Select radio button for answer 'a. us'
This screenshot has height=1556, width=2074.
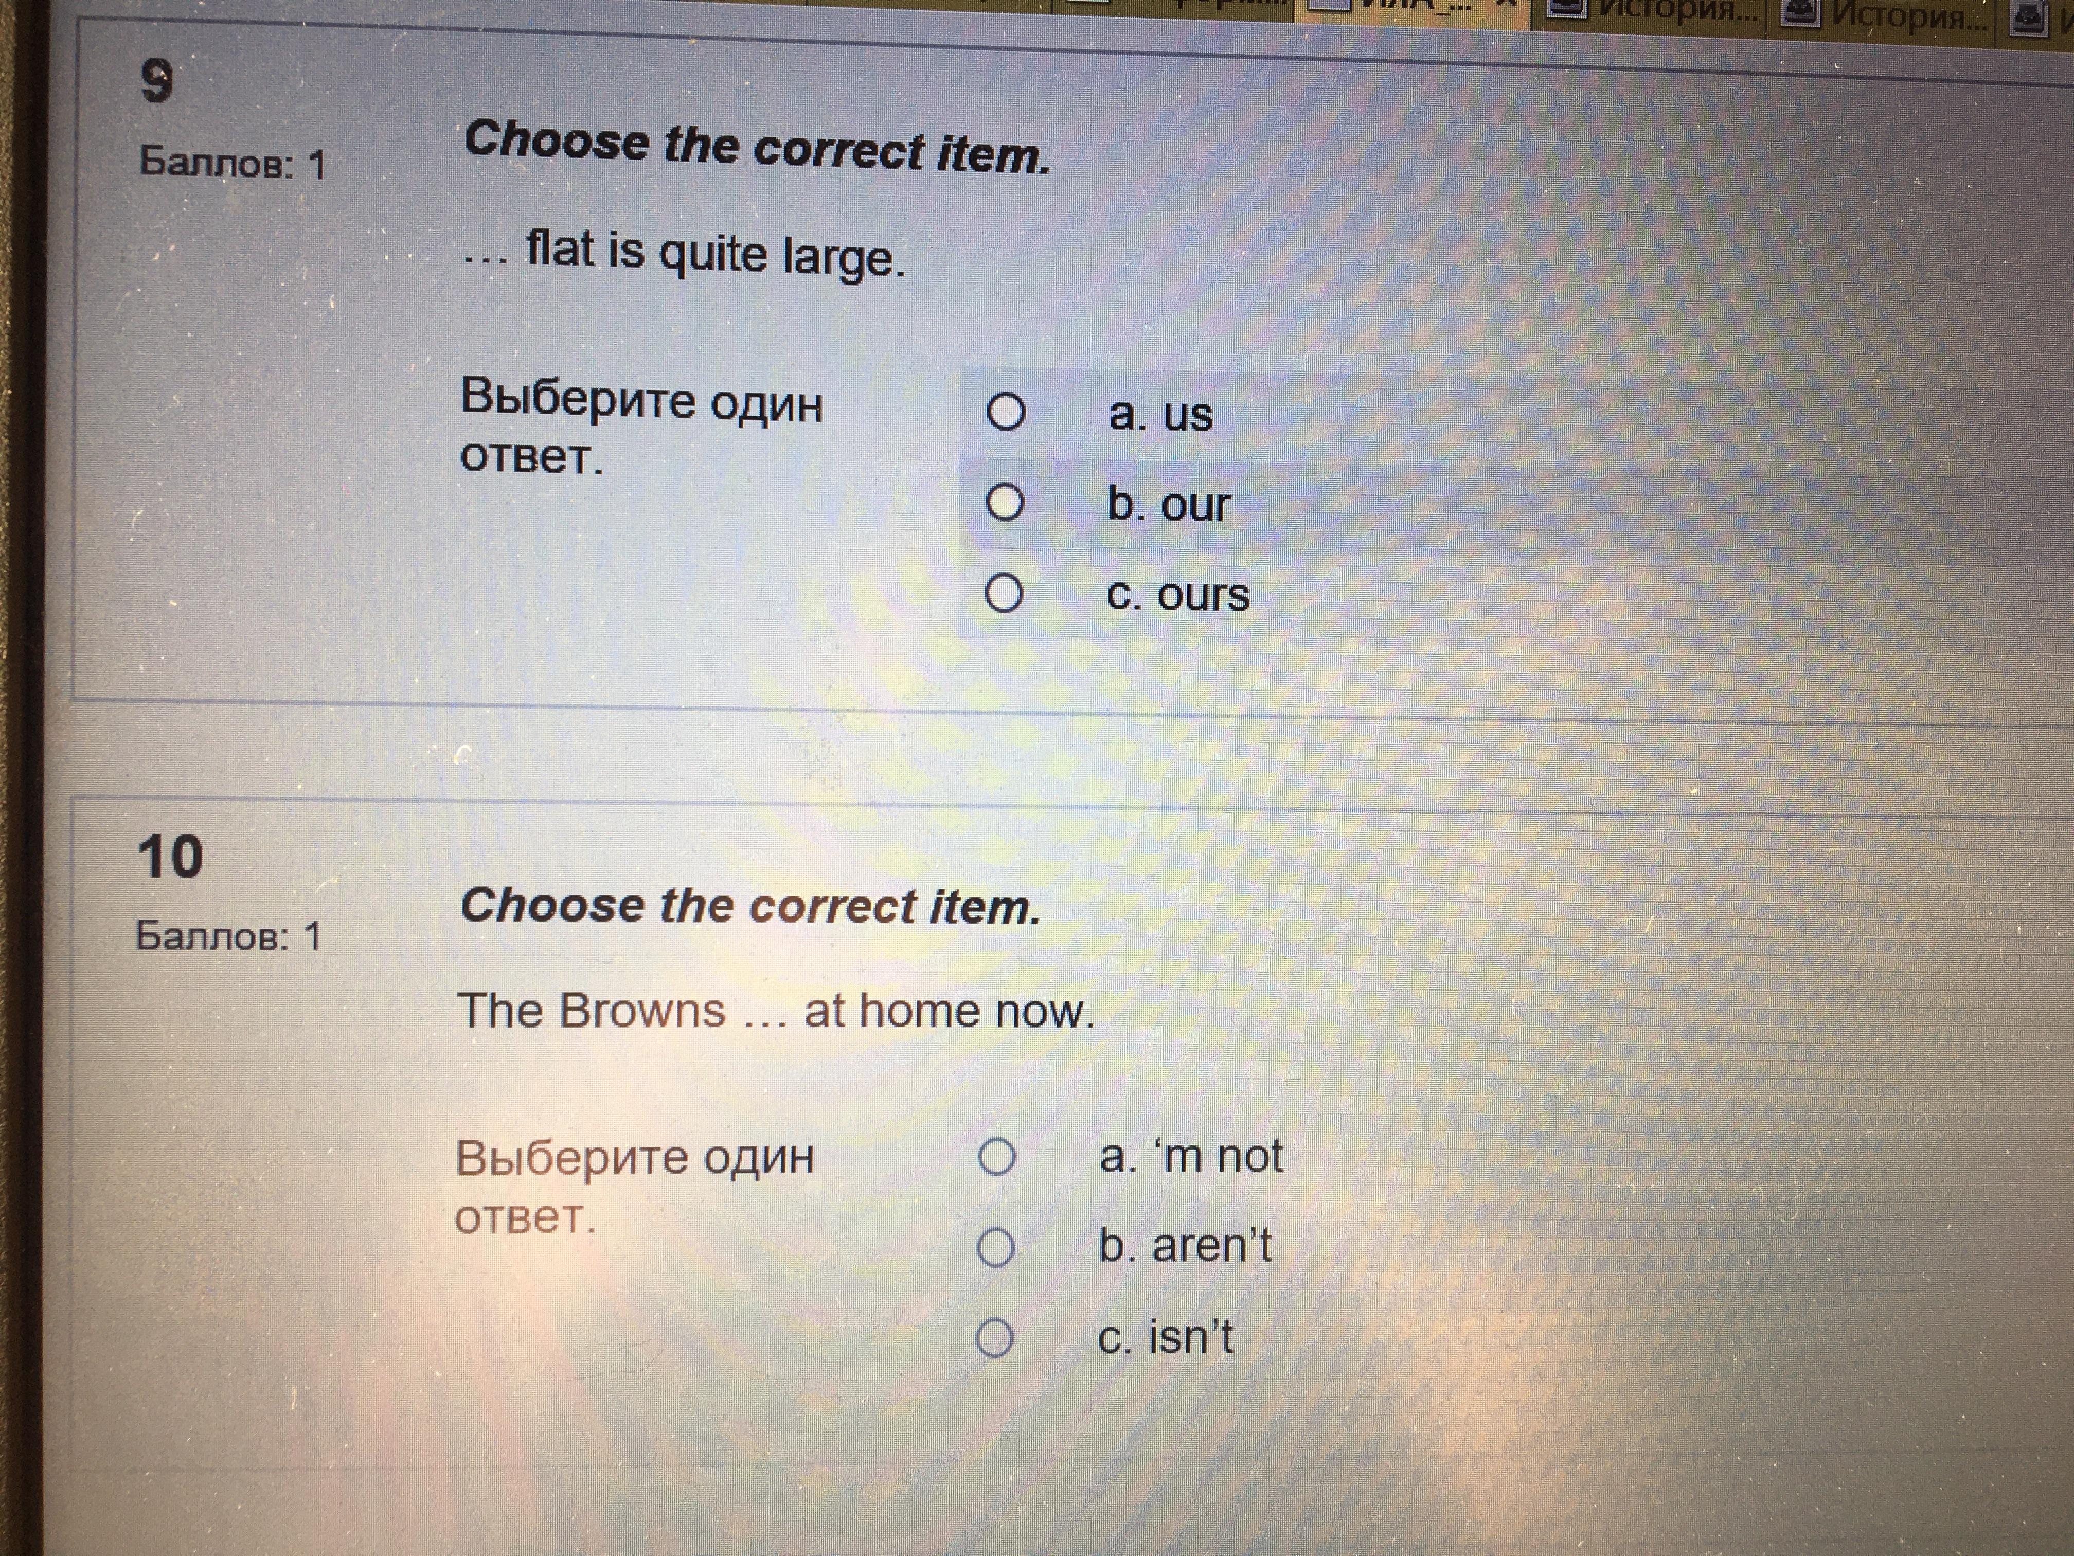tap(1005, 412)
